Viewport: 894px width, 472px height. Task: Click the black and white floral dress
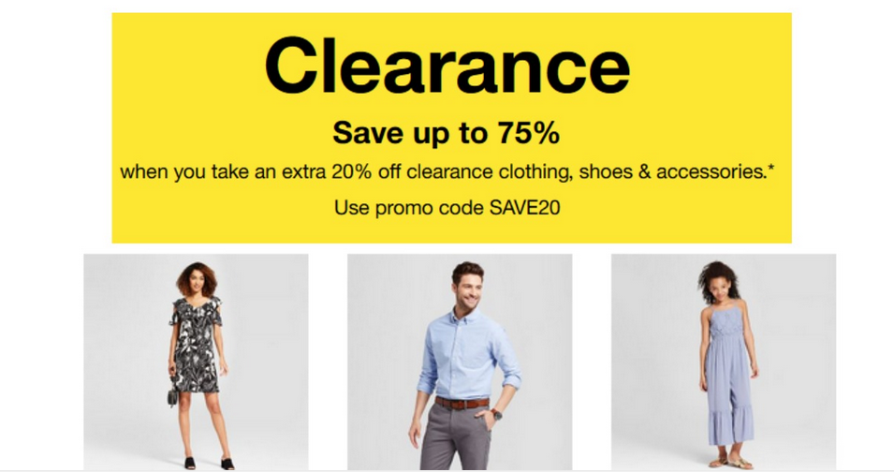pos(197,344)
